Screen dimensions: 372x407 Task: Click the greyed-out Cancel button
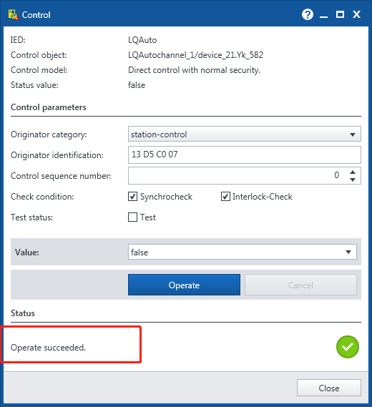[300, 285]
